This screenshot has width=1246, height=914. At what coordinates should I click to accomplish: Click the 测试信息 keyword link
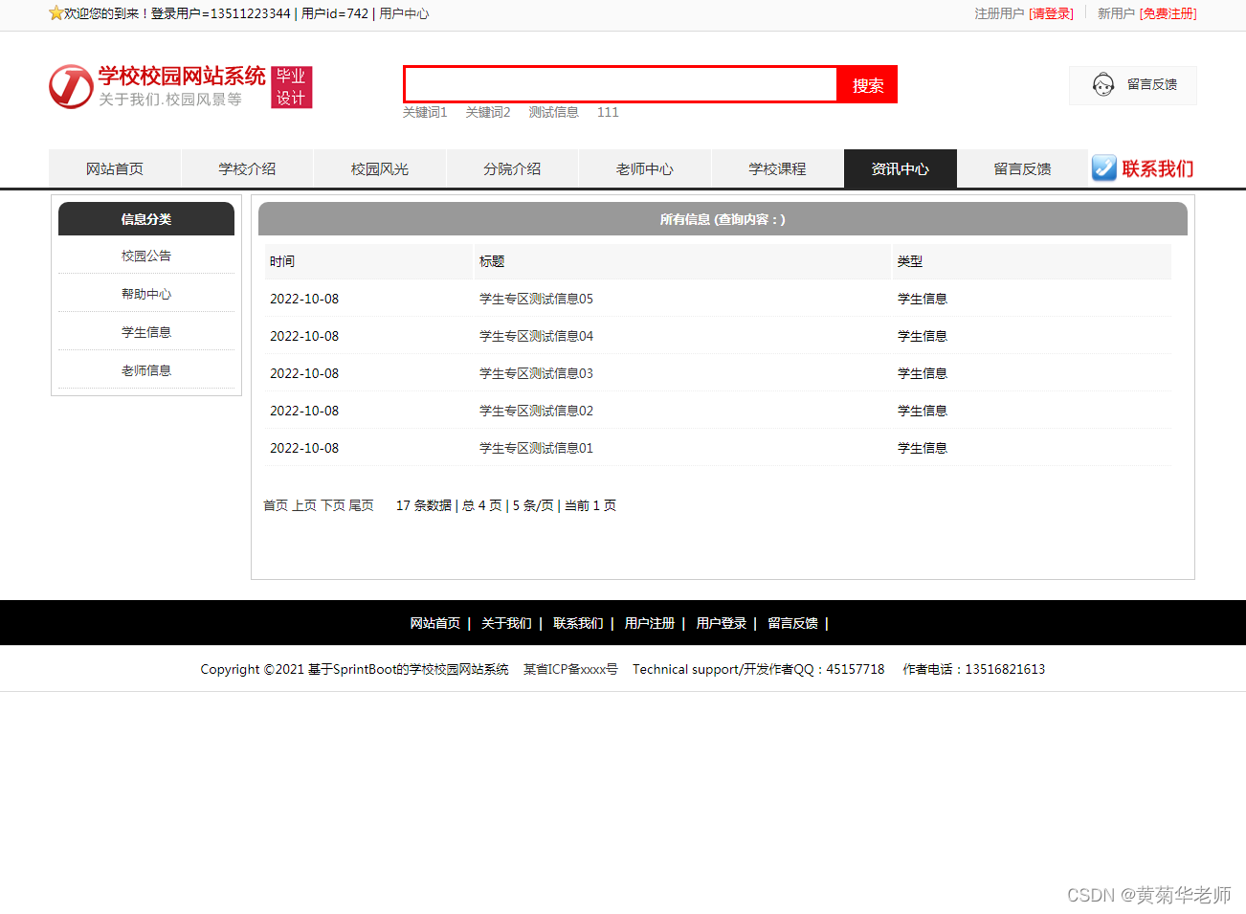554,112
